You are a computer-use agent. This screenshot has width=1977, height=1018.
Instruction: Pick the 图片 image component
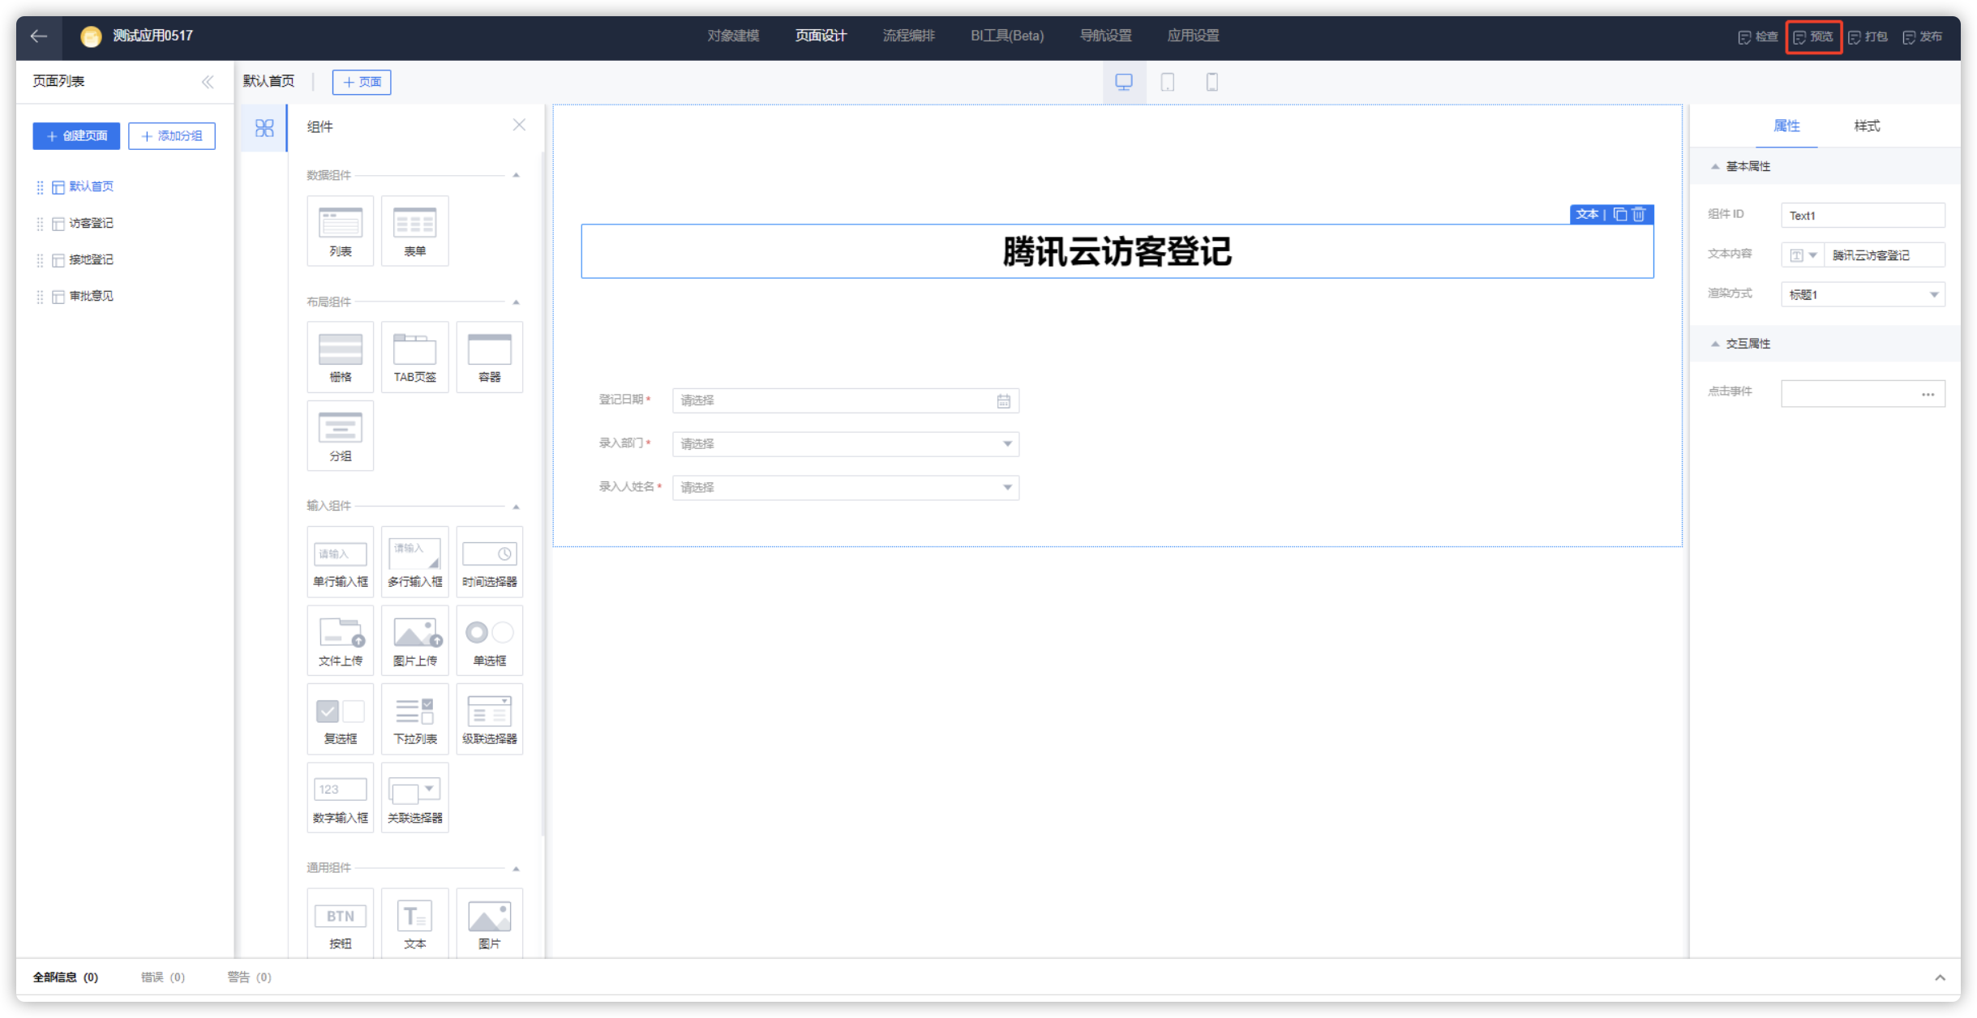pyautogui.click(x=490, y=923)
